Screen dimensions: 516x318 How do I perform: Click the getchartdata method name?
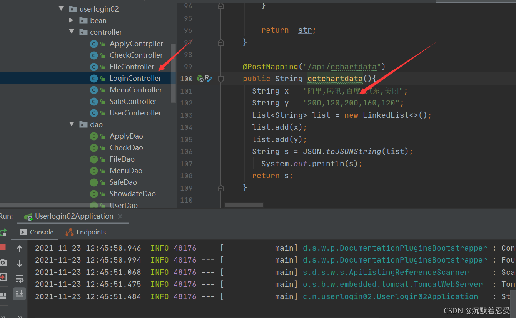click(335, 79)
